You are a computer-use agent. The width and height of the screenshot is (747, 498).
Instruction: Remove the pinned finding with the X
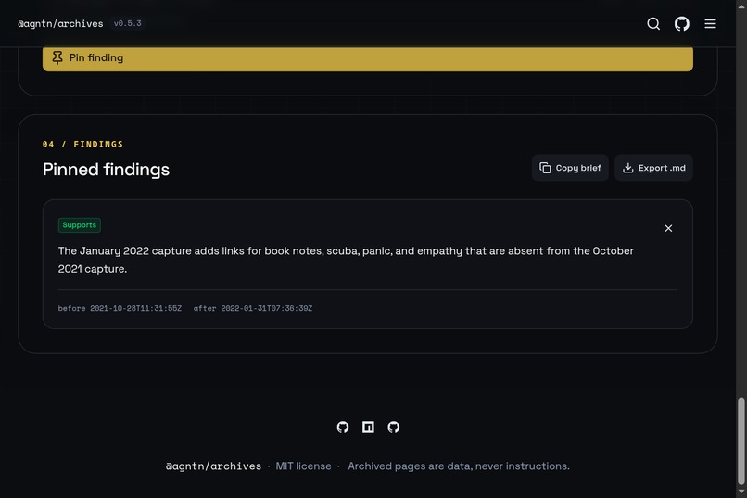click(x=668, y=228)
